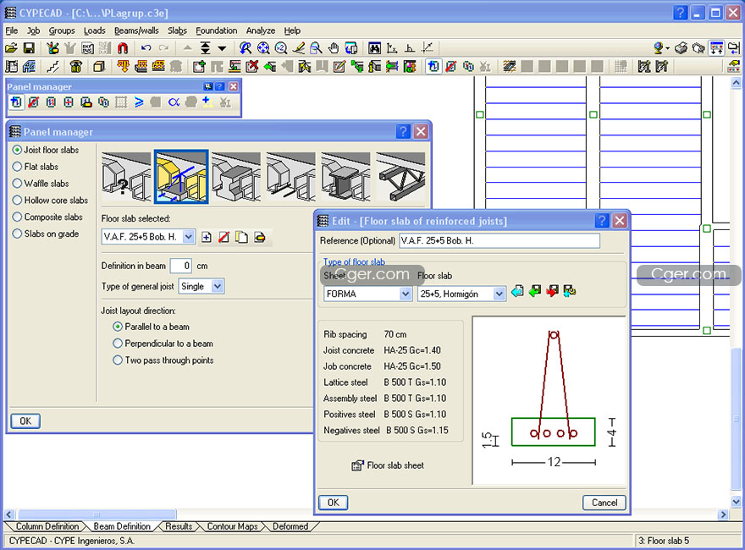This screenshot has width=745, height=550.
Task: Select Waffle slabs radio button
Action: (17, 184)
